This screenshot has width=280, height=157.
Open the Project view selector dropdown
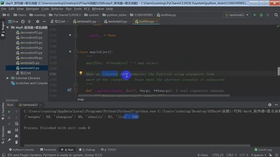tap(14, 21)
